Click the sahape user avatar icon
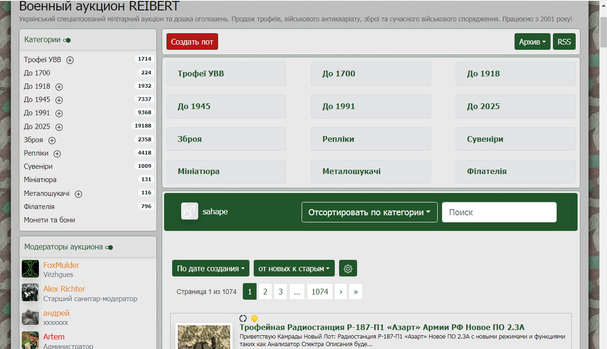This screenshot has height=349, width=607. click(x=190, y=211)
